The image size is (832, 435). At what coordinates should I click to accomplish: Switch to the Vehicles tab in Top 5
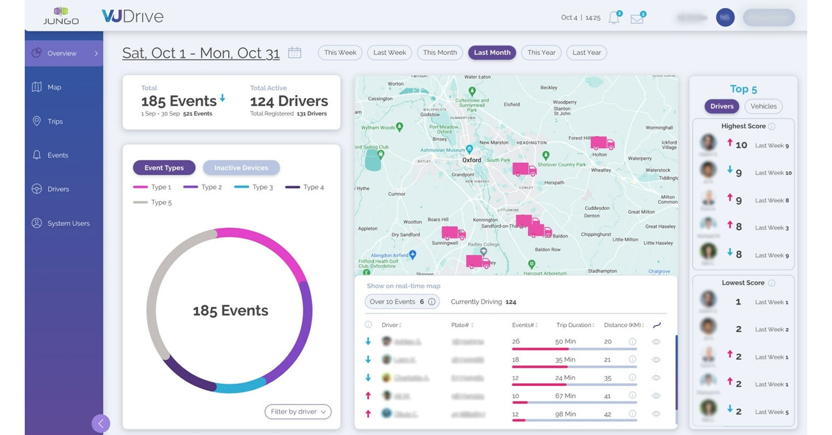[763, 106]
